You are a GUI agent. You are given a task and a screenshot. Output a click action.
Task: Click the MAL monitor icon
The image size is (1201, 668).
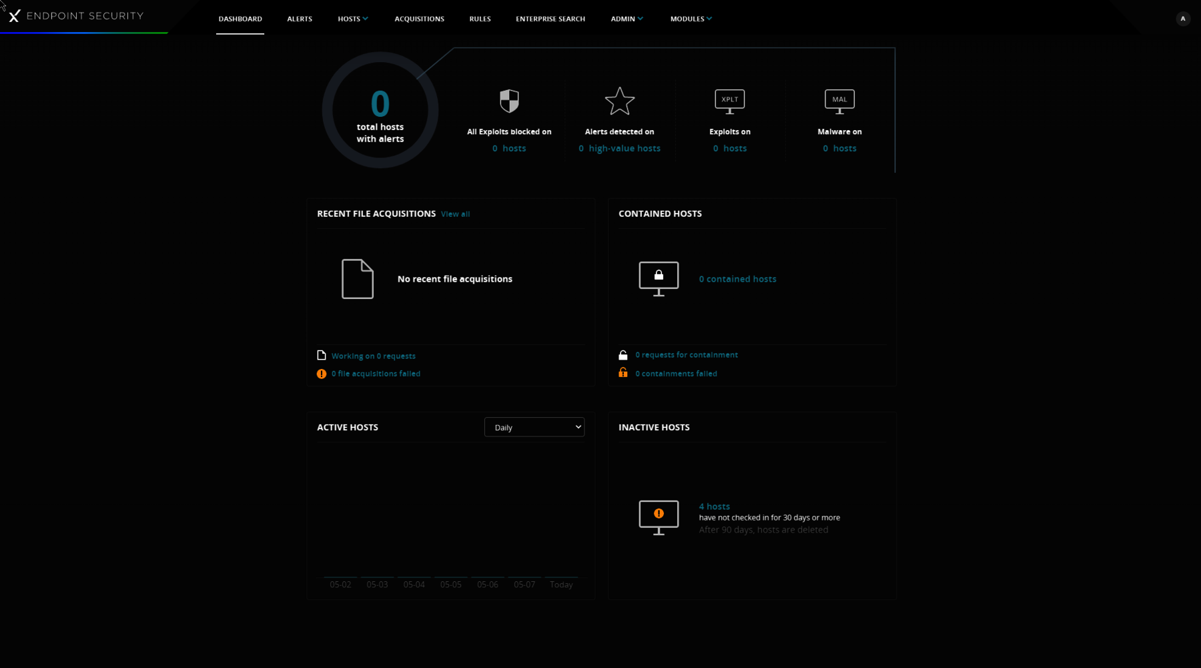point(839,101)
